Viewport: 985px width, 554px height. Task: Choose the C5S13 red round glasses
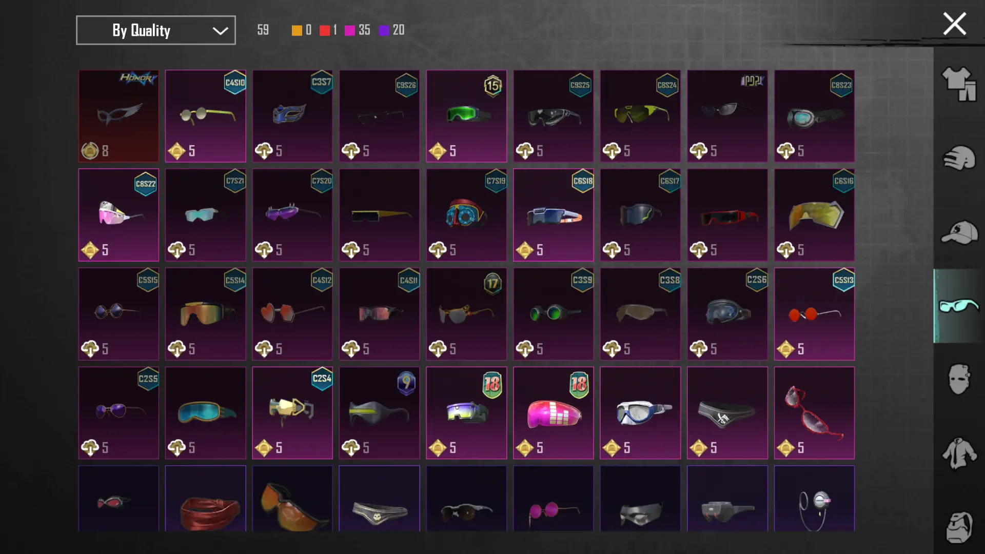coord(814,314)
